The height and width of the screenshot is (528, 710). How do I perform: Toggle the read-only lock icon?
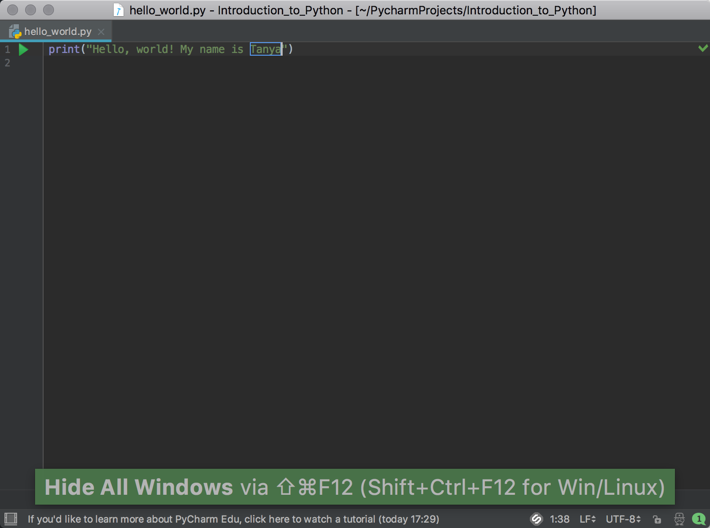[x=657, y=519]
